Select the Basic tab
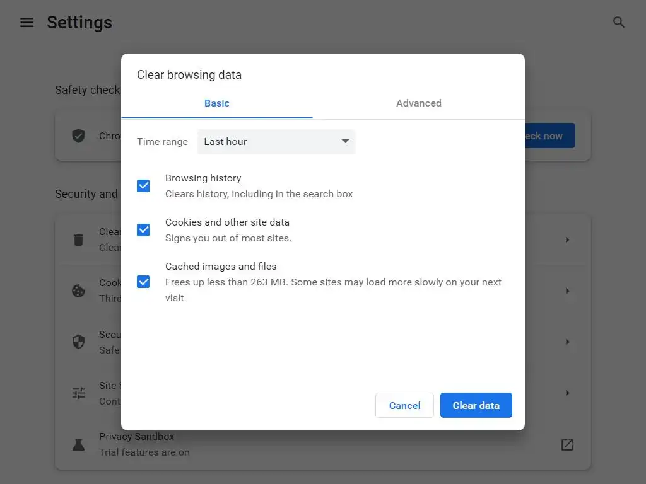Image resolution: width=646 pixels, height=484 pixels. (216, 103)
